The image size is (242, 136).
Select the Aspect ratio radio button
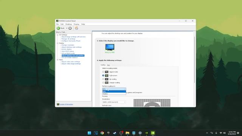pyautogui.click(x=103, y=72)
